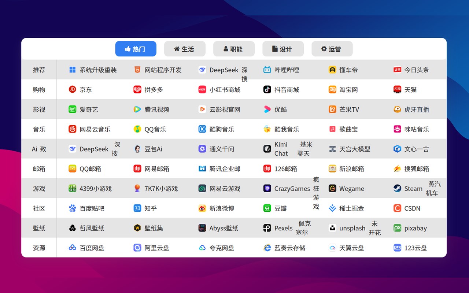This screenshot has height=293, width=469.
Task: Click the 爱奇艺 green icon
Action: 73,109
